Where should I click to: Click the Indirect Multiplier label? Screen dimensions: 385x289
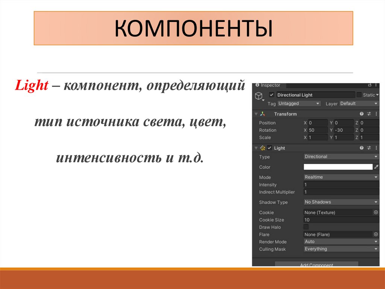point(277,192)
